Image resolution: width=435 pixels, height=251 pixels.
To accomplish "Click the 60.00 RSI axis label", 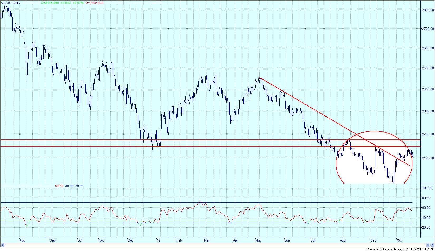I will point(426,208).
